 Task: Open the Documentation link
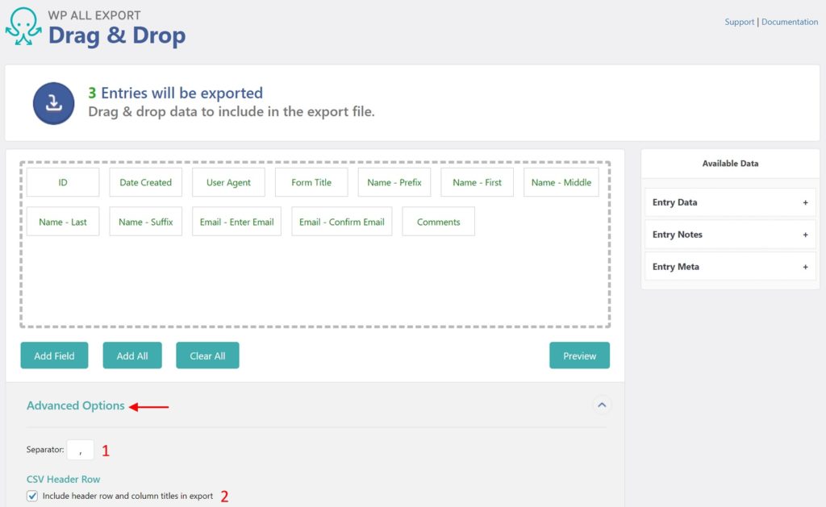pyautogui.click(x=790, y=22)
